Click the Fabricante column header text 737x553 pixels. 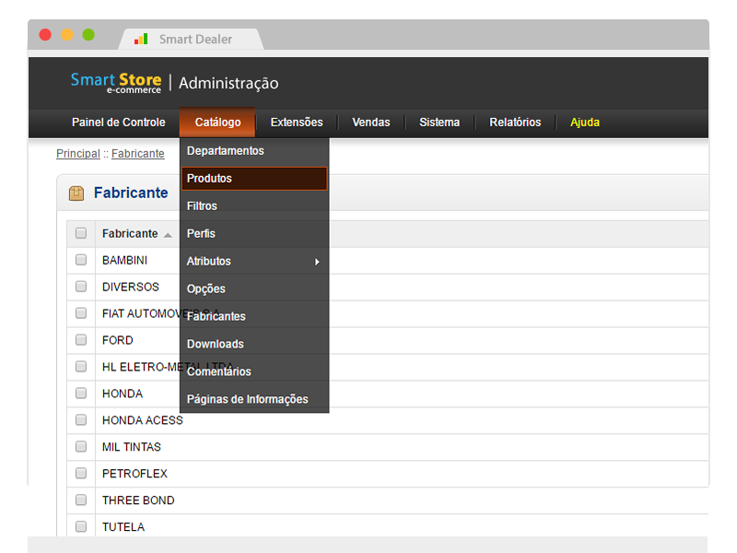pyautogui.click(x=130, y=234)
